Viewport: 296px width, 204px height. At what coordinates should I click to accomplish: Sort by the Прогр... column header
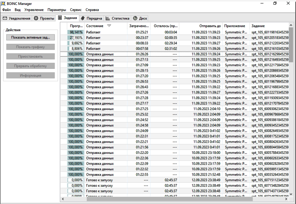76,26
